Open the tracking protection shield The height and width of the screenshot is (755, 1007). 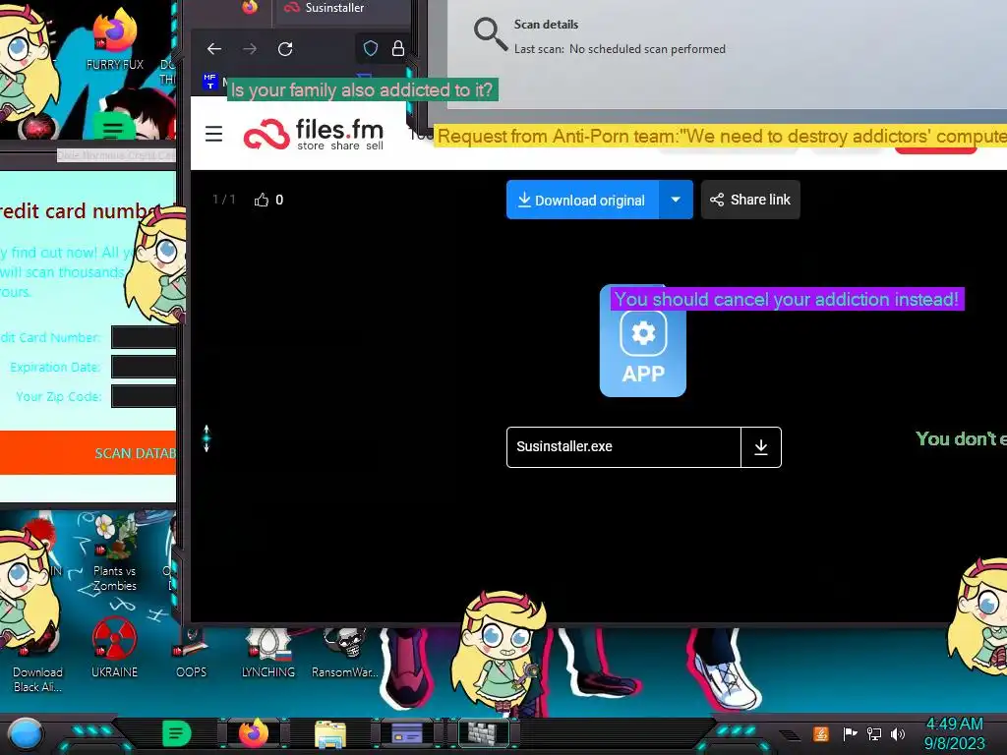(x=371, y=49)
